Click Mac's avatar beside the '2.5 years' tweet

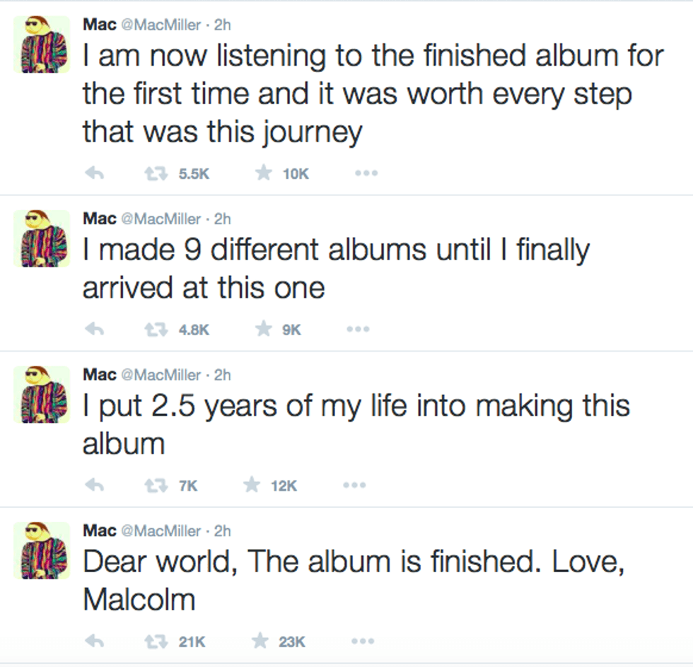click(x=42, y=395)
